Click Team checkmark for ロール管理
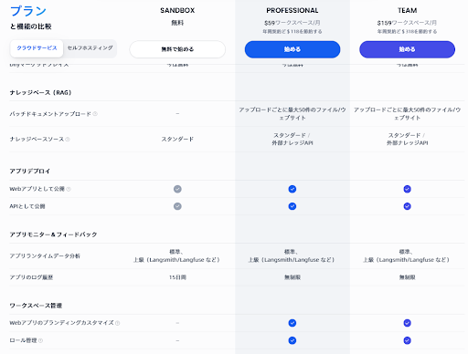Image resolution: width=468 pixels, height=354 pixels. coord(407,340)
